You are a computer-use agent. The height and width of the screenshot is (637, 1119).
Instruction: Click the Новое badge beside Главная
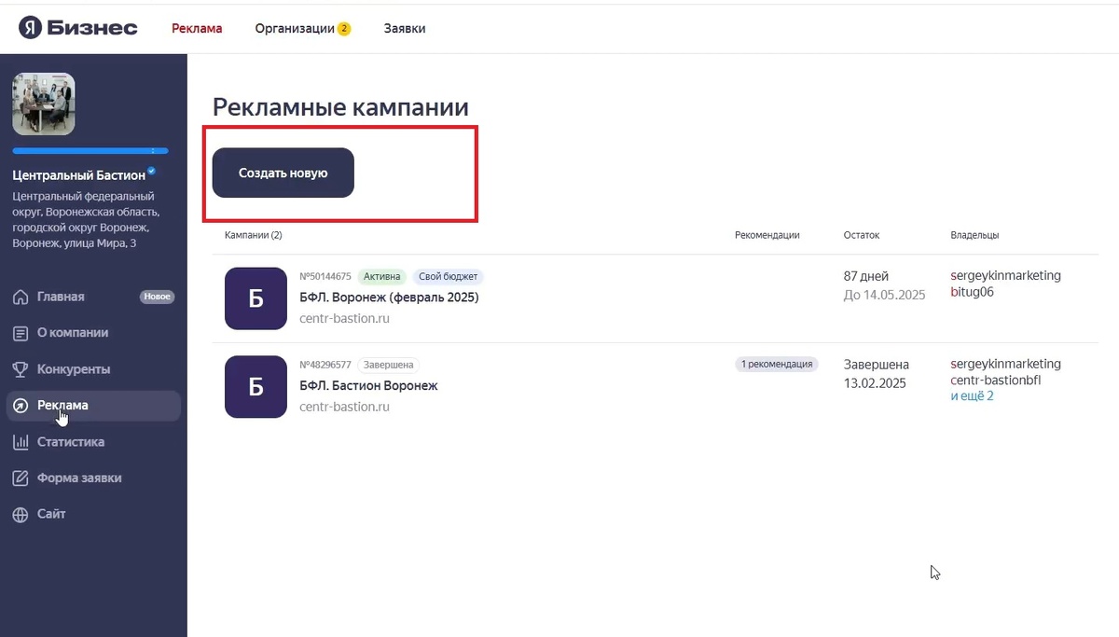pos(157,297)
